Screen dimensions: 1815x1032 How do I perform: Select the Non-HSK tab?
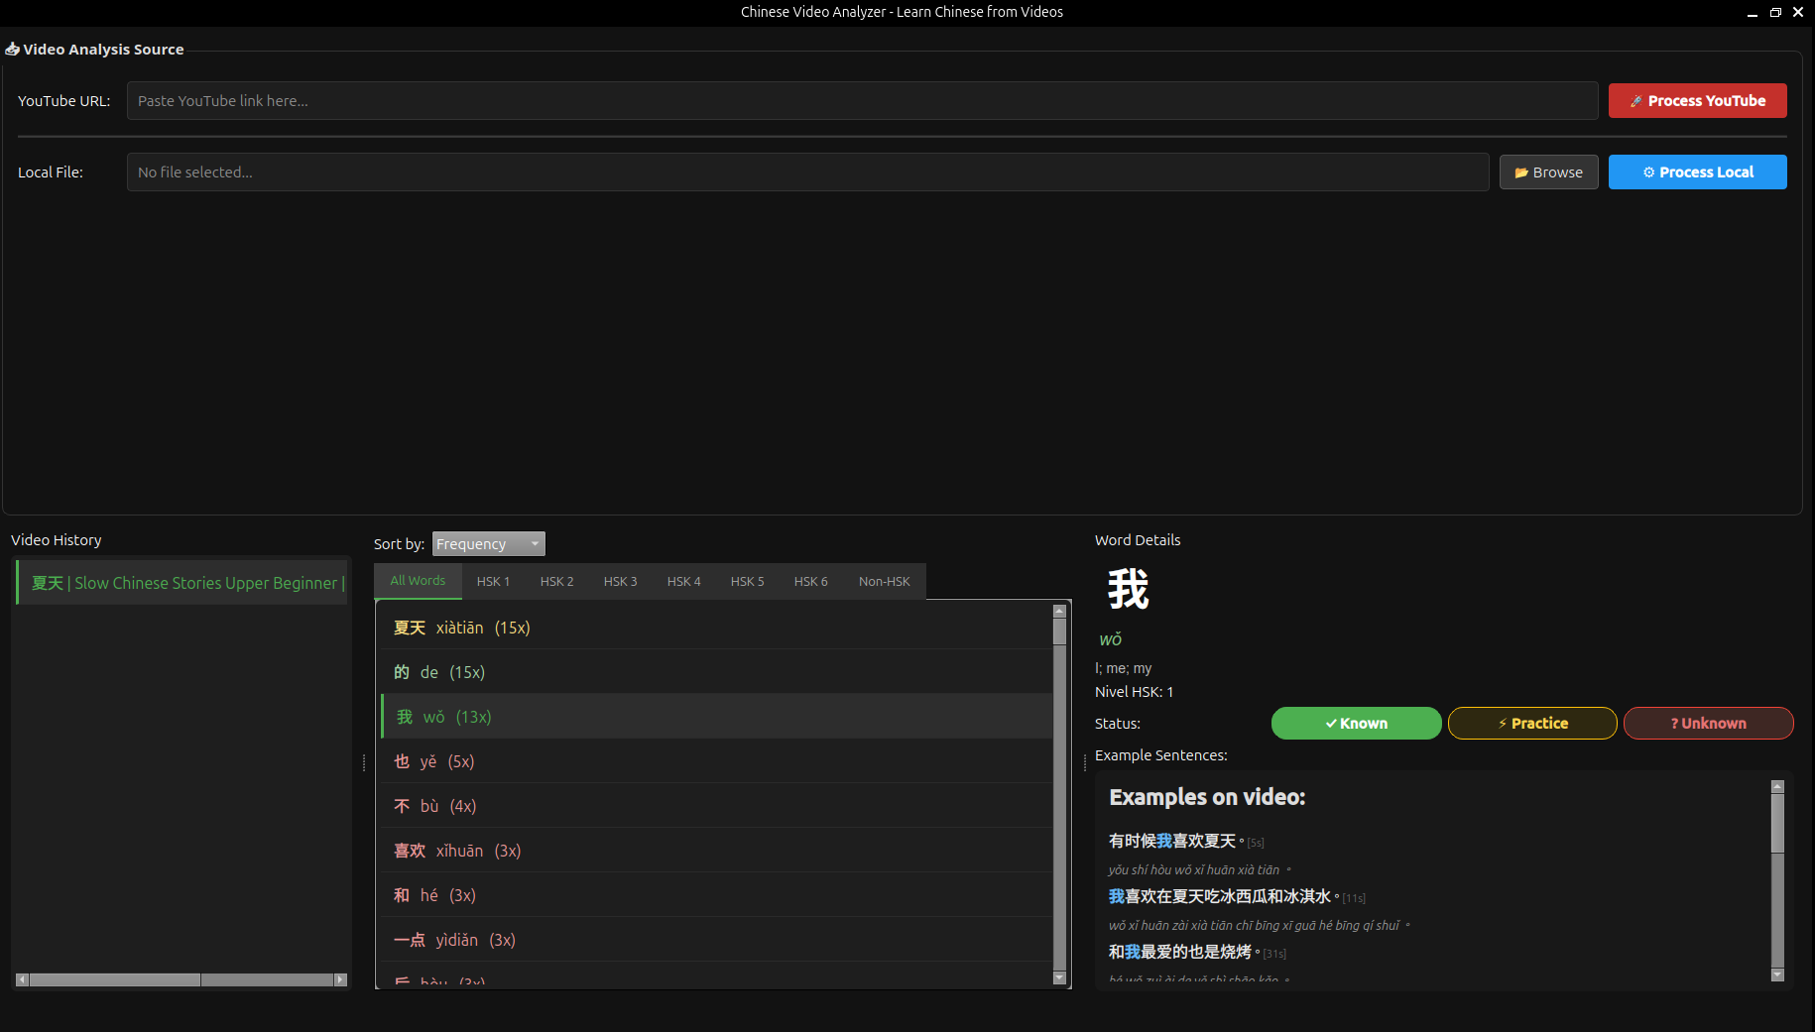[884, 582]
